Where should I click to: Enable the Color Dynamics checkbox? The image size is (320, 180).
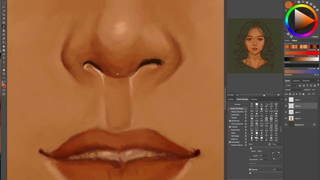tap(230, 124)
